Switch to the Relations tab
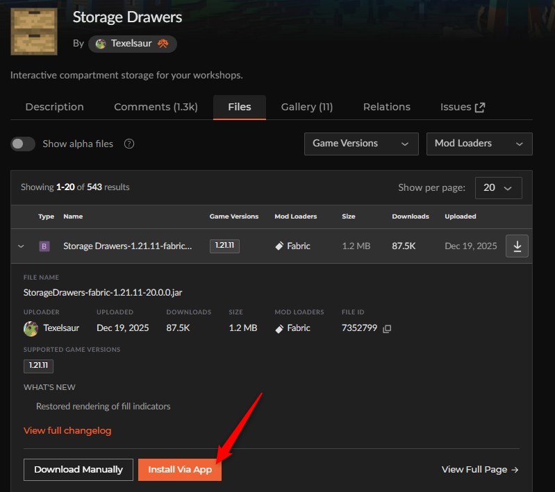 (x=386, y=107)
